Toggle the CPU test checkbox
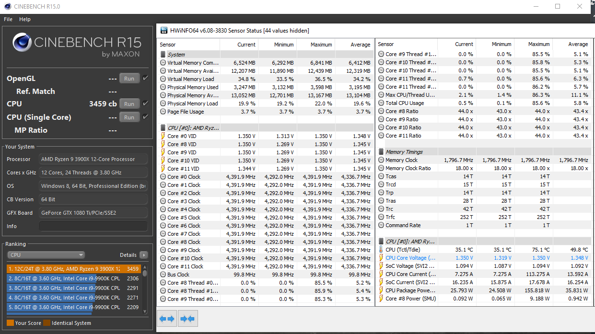The width and height of the screenshot is (595, 334). 146,104
